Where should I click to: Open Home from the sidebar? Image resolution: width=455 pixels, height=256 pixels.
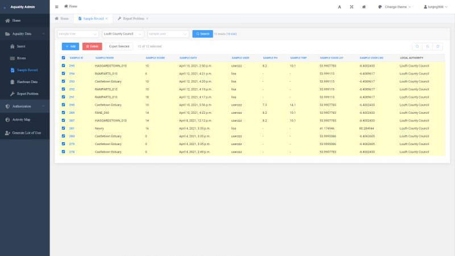point(25,20)
